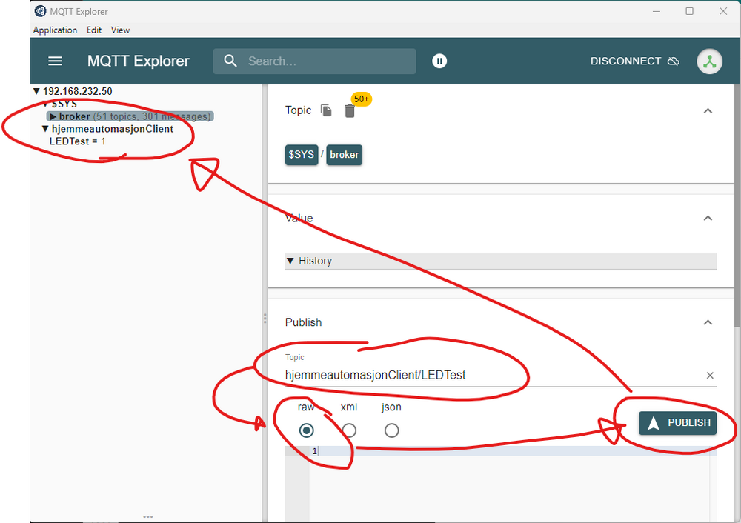Collapse the History section
This screenshot has width=741, height=523.
point(290,261)
